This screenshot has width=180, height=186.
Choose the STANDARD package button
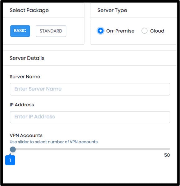[51, 31]
